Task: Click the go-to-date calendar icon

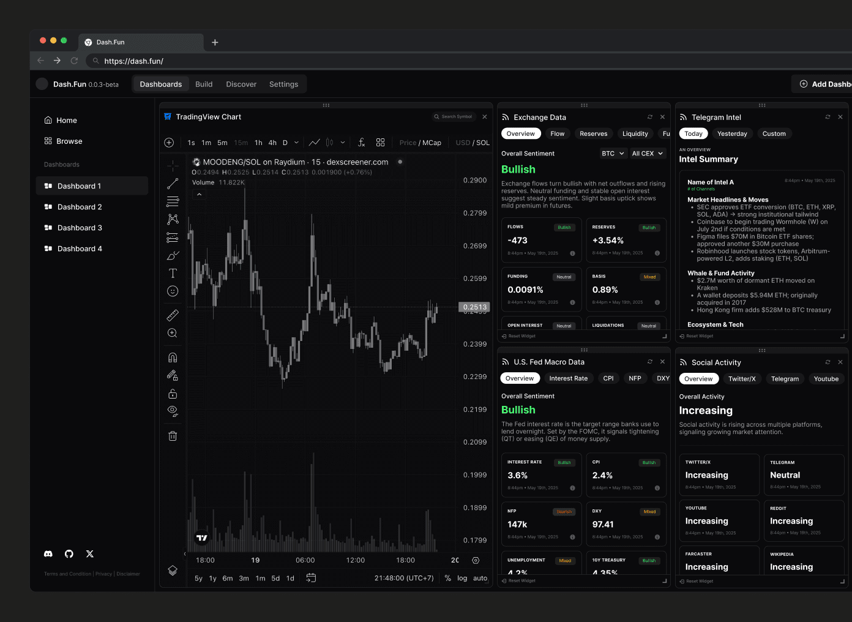Action: click(311, 578)
